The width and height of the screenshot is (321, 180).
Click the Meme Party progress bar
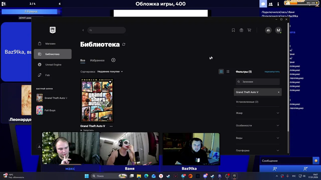tap(301, 3)
